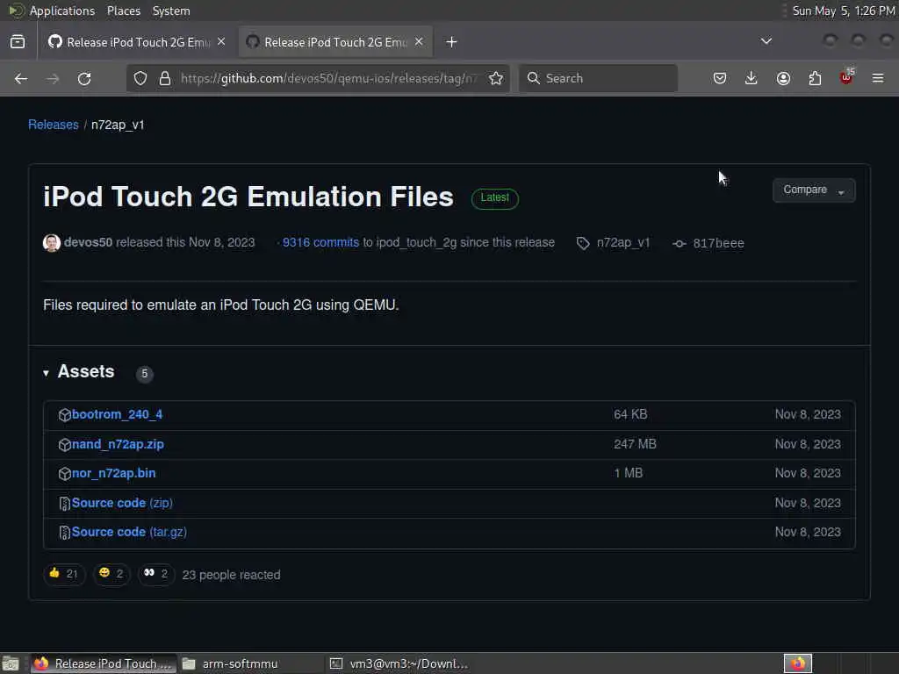Screen dimensions: 899x674
Task: Open the Extensions puzzle icon
Action: pyautogui.click(x=815, y=78)
